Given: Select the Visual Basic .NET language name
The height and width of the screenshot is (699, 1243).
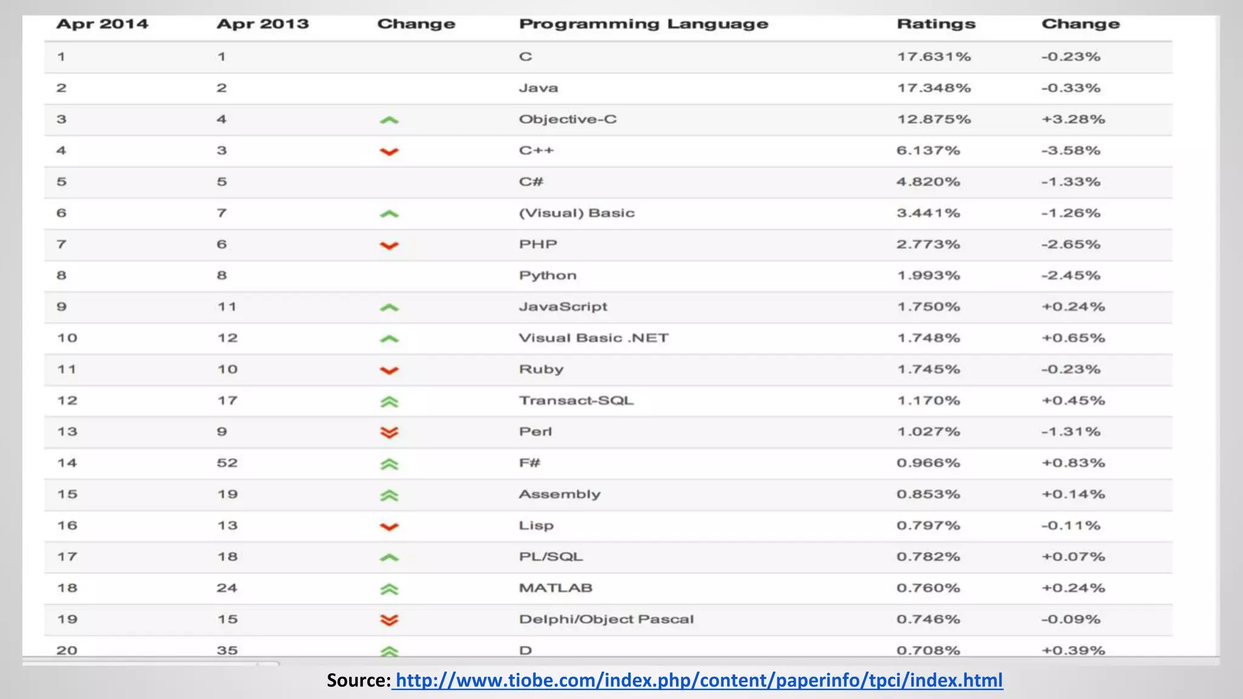Looking at the screenshot, I should click(x=594, y=339).
